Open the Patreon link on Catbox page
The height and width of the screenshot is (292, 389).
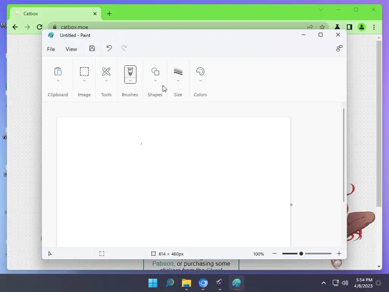pyautogui.click(x=163, y=263)
